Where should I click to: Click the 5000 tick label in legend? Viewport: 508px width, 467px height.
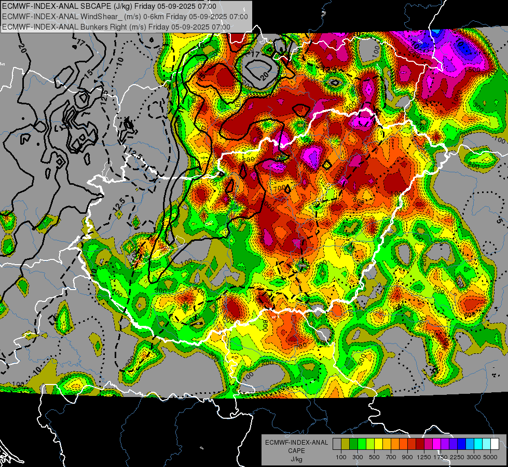(x=490, y=457)
